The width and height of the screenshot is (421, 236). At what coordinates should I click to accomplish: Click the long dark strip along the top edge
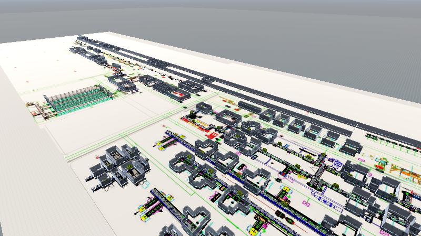[x=158, y=59]
